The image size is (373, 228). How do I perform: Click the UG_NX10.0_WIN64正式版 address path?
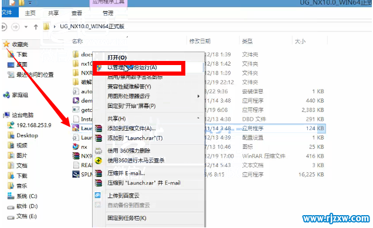92,26
